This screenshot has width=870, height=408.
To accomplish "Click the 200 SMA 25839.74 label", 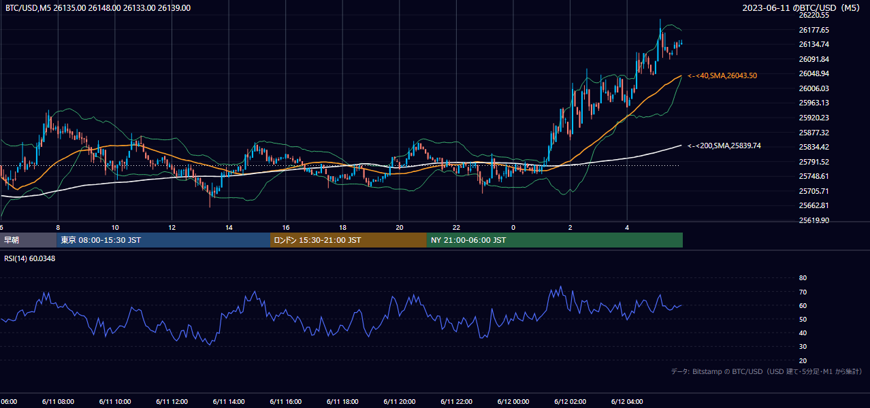I will [x=724, y=146].
